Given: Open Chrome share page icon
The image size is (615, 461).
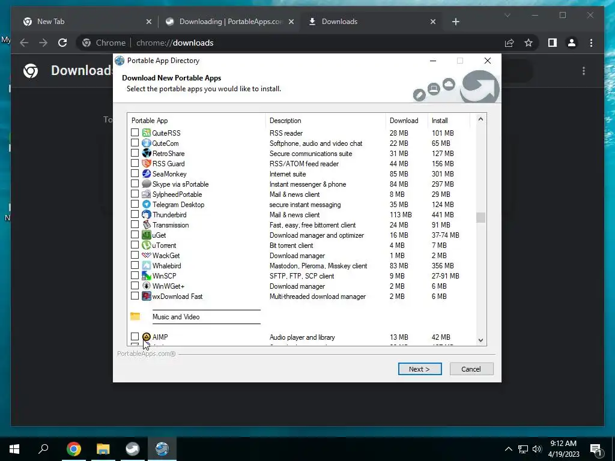Looking at the screenshot, I should click(x=509, y=43).
